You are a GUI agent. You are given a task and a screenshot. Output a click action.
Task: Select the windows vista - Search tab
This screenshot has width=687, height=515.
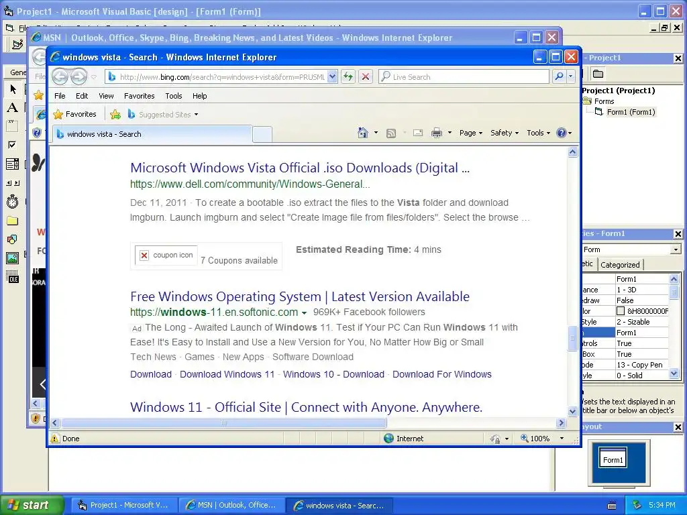pyautogui.click(x=152, y=134)
